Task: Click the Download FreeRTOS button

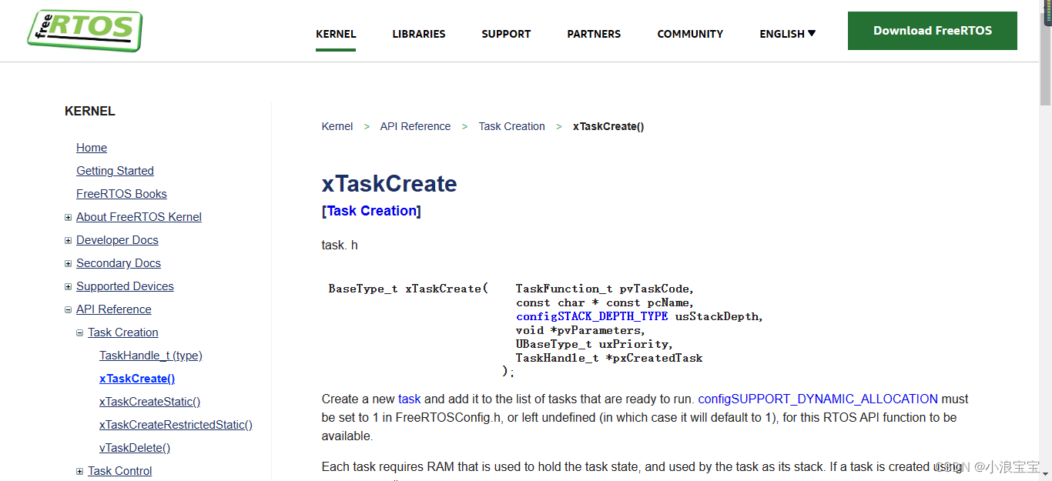Action: [933, 31]
